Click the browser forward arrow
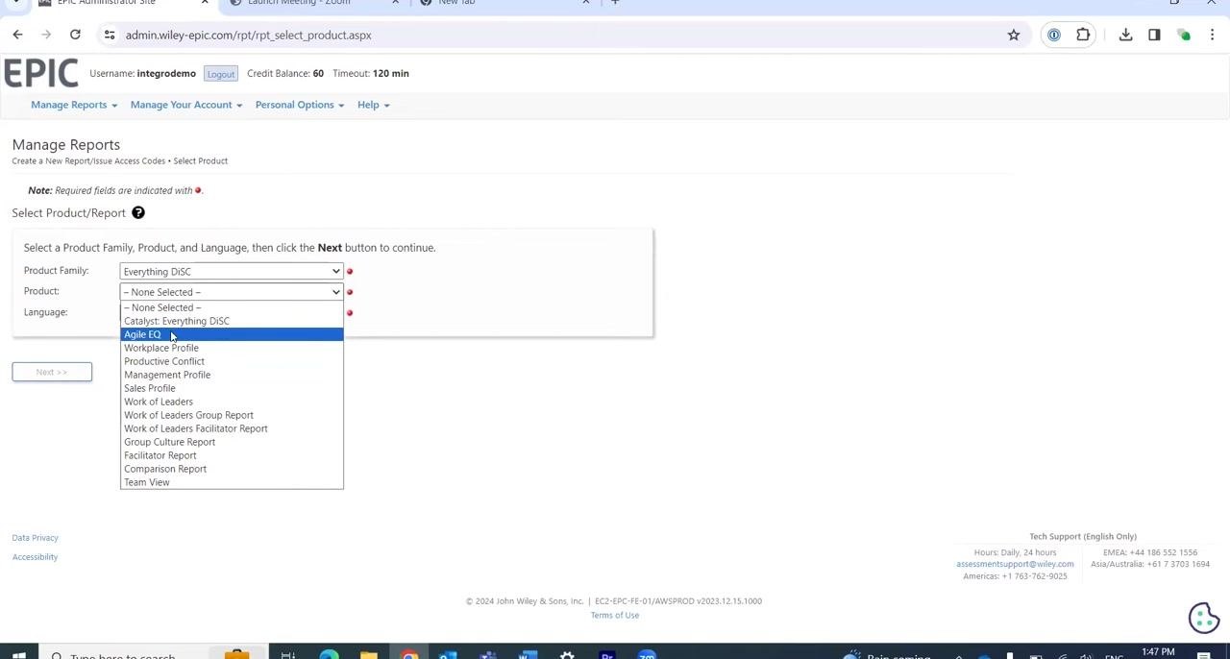 (x=46, y=35)
